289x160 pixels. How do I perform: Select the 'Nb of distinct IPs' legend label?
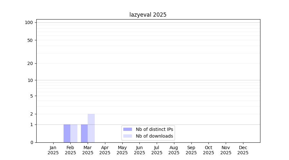point(154,129)
